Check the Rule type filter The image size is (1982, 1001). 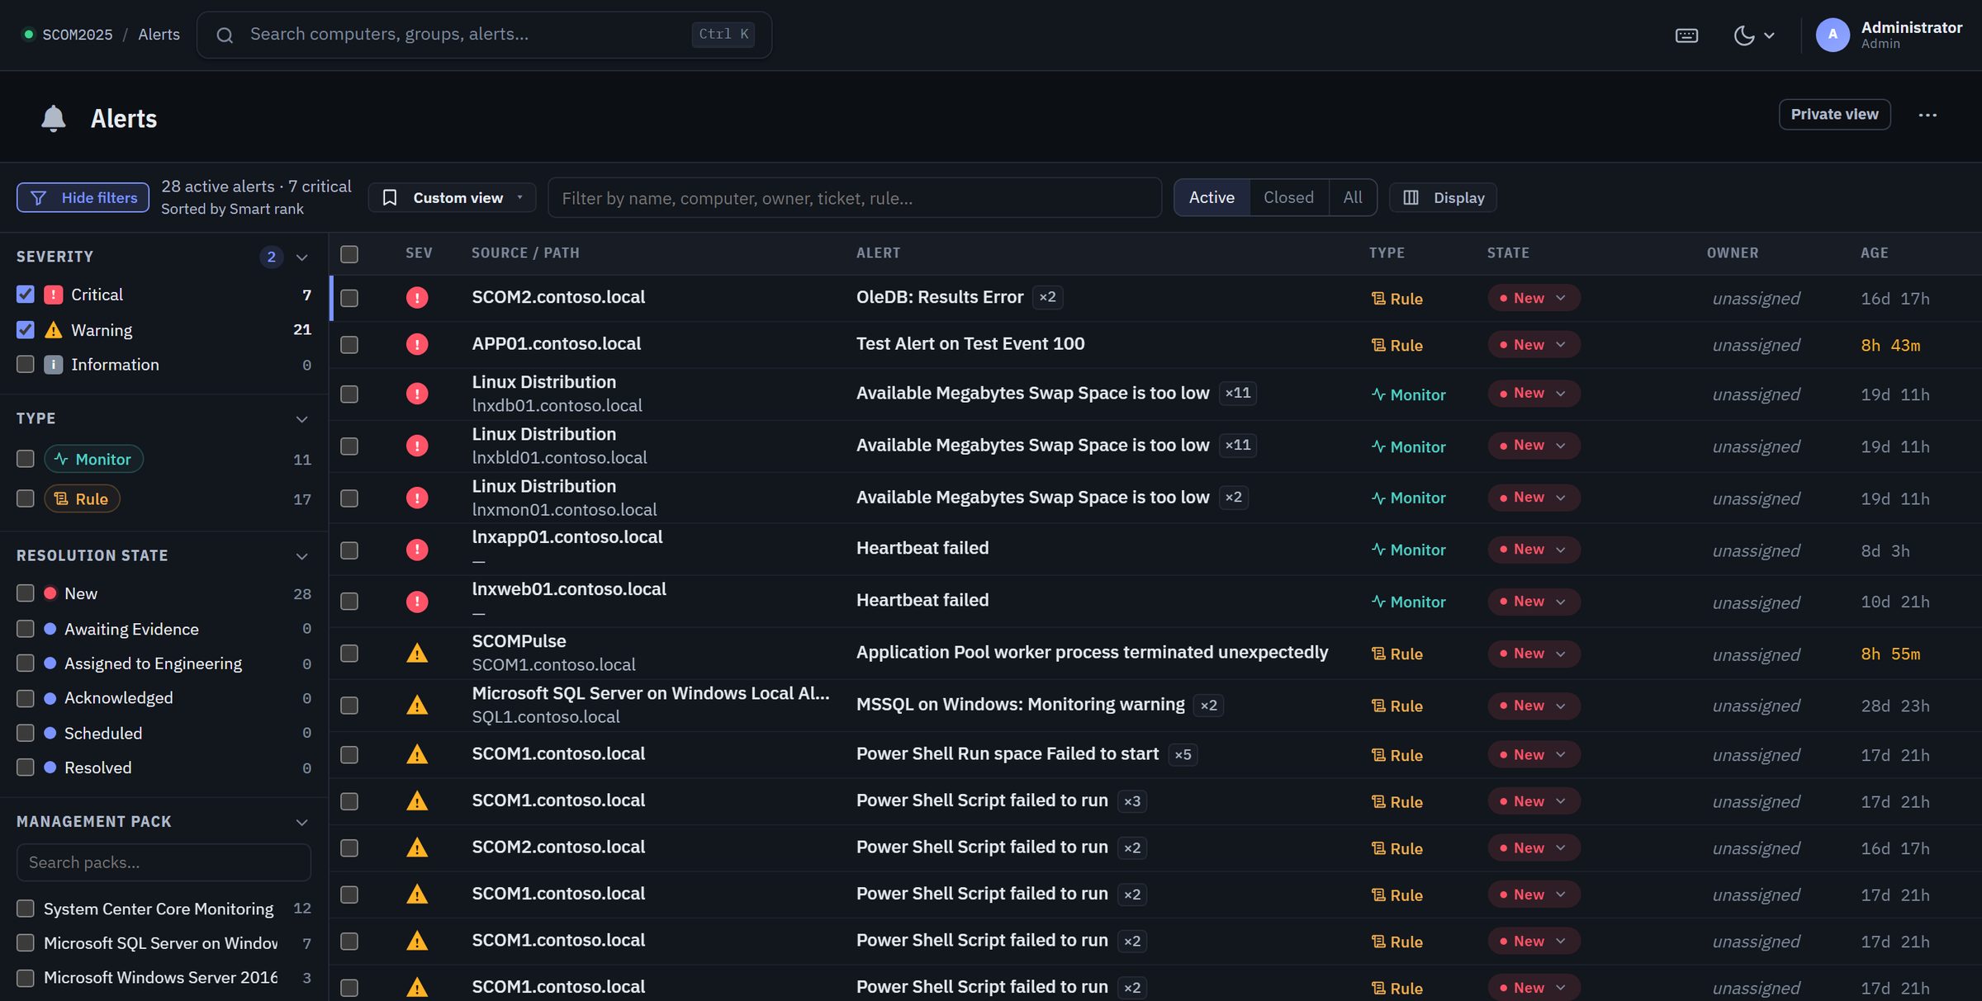click(x=26, y=498)
